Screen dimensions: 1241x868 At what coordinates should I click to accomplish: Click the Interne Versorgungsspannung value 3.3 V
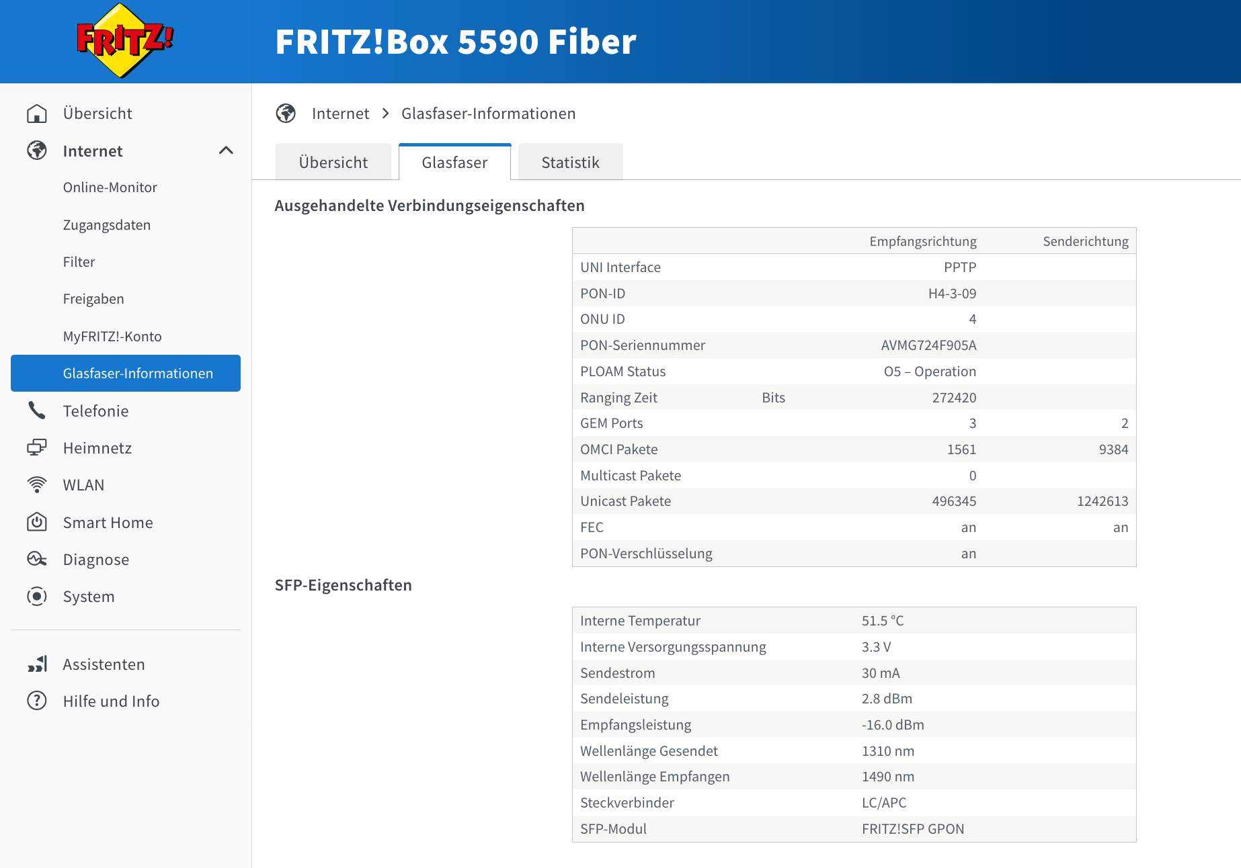pyautogui.click(x=876, y=647)
